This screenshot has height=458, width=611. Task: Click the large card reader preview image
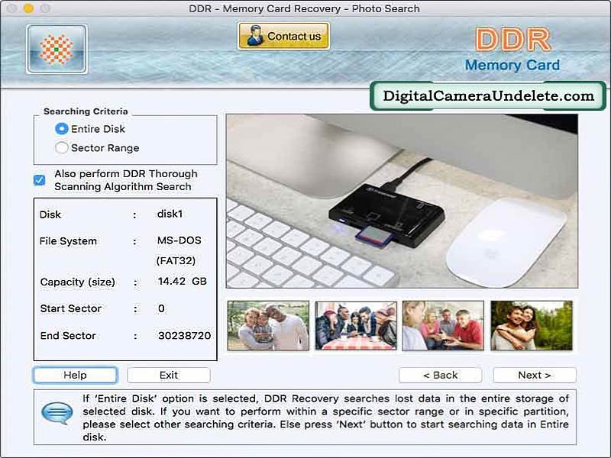click(402, 201)
